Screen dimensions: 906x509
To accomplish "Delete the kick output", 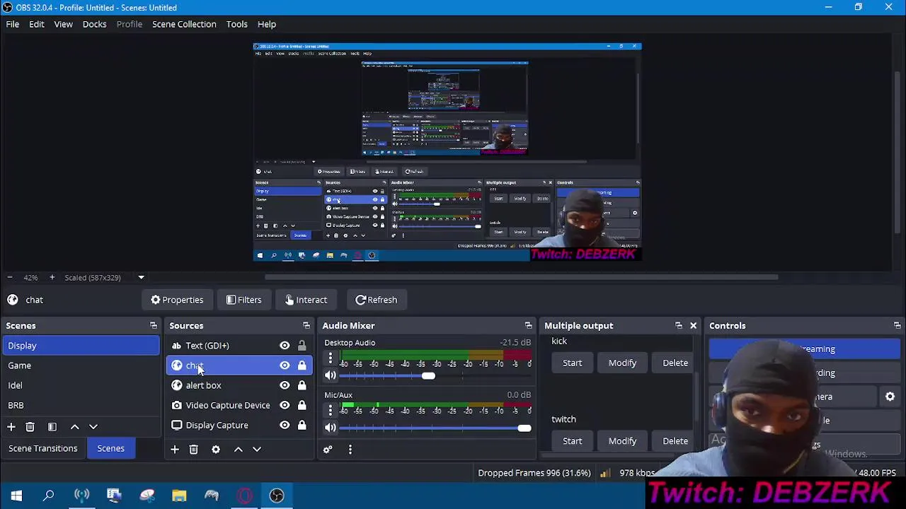I will tap(675, 363).
